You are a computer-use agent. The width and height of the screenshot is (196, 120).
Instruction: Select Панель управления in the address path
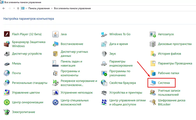[39, 8]
